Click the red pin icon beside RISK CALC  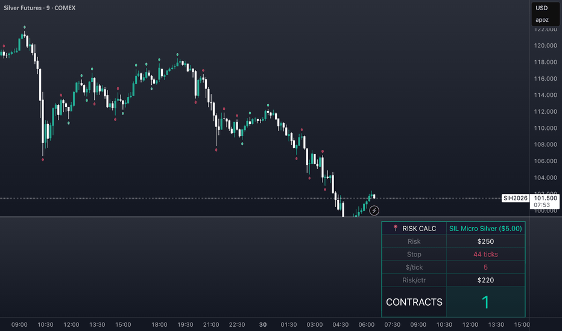pyautogui.click(x=396, y=228)
